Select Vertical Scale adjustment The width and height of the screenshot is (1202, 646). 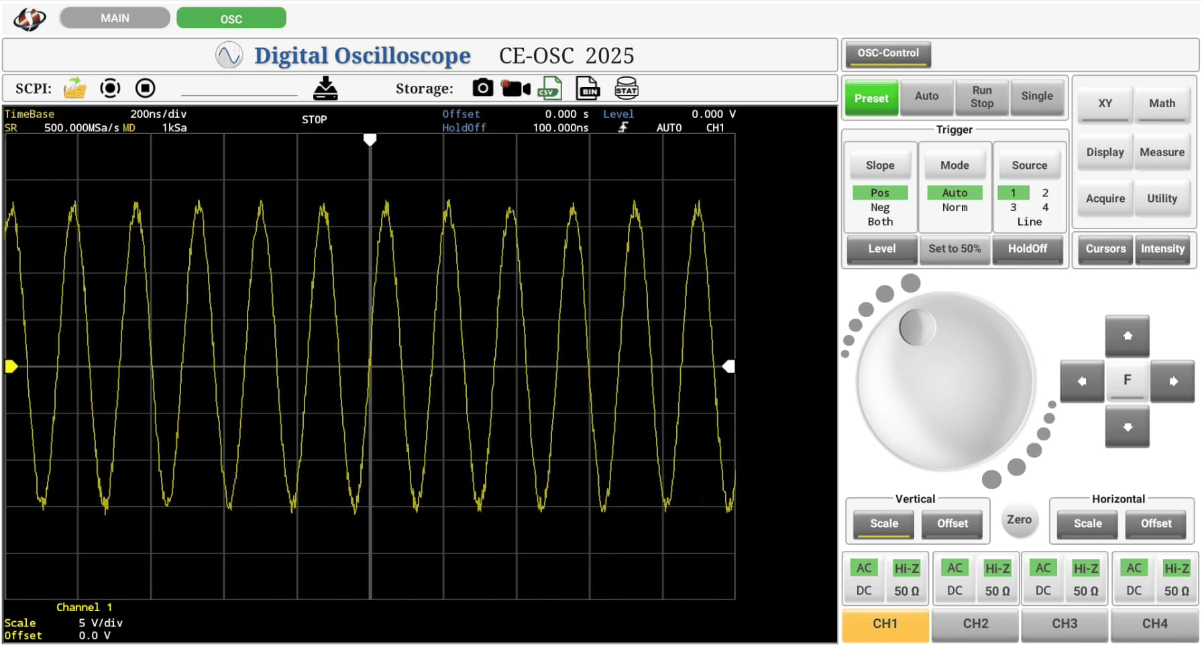click(x=884, y=524)
